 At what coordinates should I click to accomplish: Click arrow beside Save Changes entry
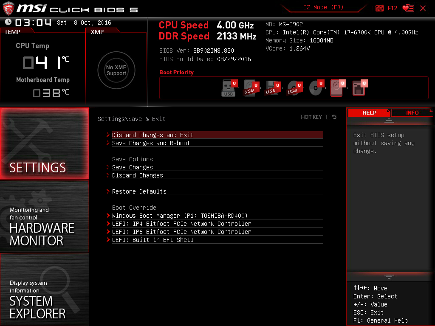pos(108,167)
